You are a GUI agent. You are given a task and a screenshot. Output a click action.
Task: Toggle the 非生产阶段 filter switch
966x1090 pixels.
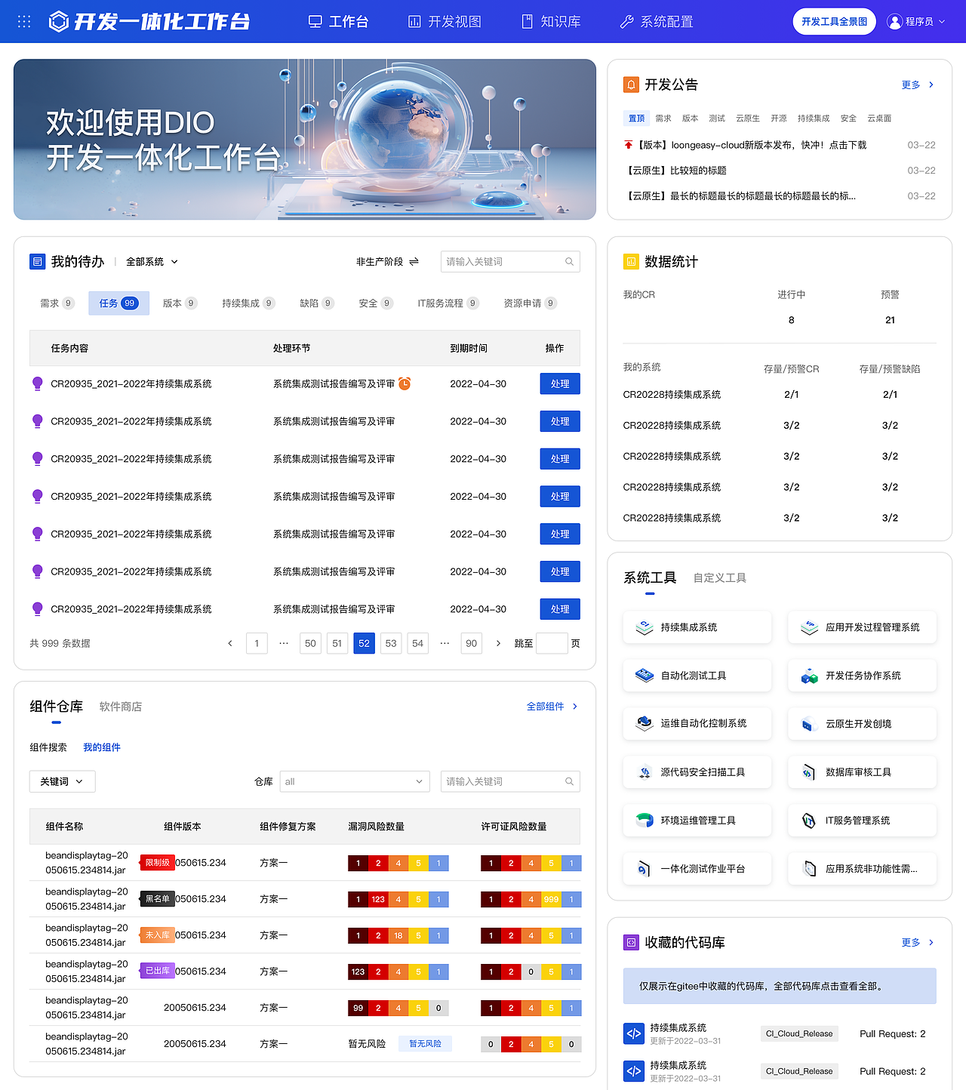(414, 261)
